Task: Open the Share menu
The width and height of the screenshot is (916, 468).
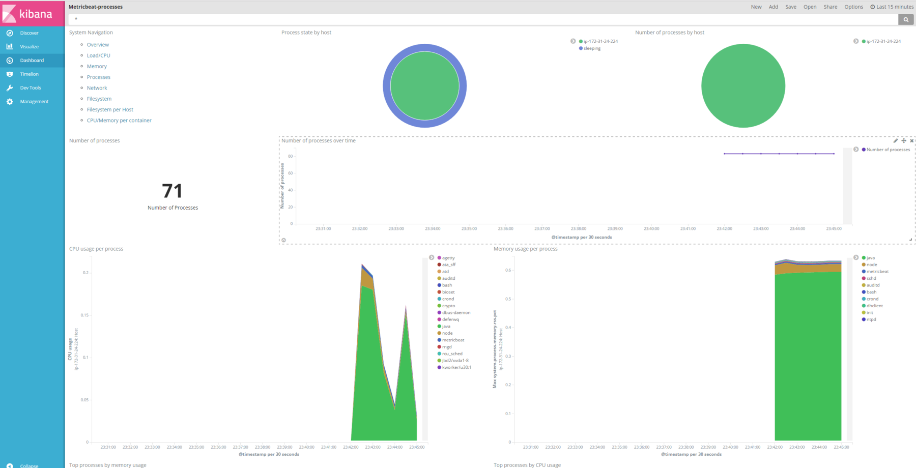Action: click(x=831, y=7)
